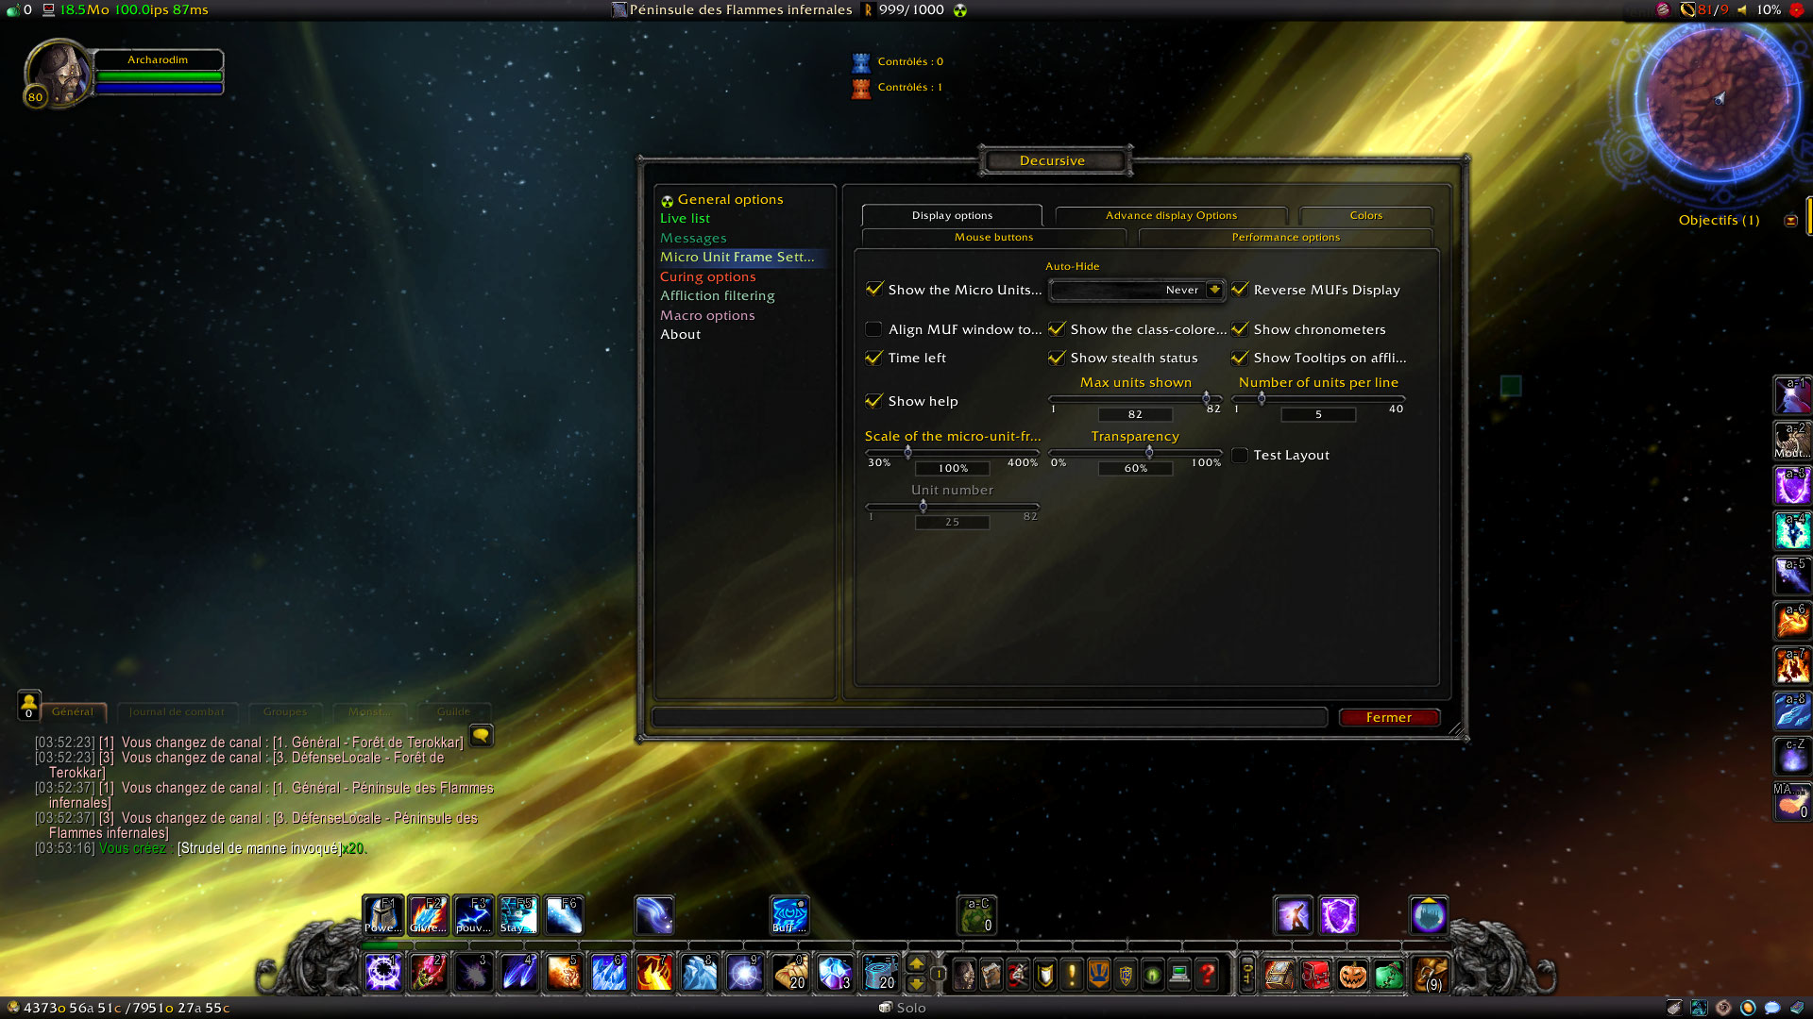Open the Mouse buttons tab
Screen dimensions: 1813x1019
(993, 237)
